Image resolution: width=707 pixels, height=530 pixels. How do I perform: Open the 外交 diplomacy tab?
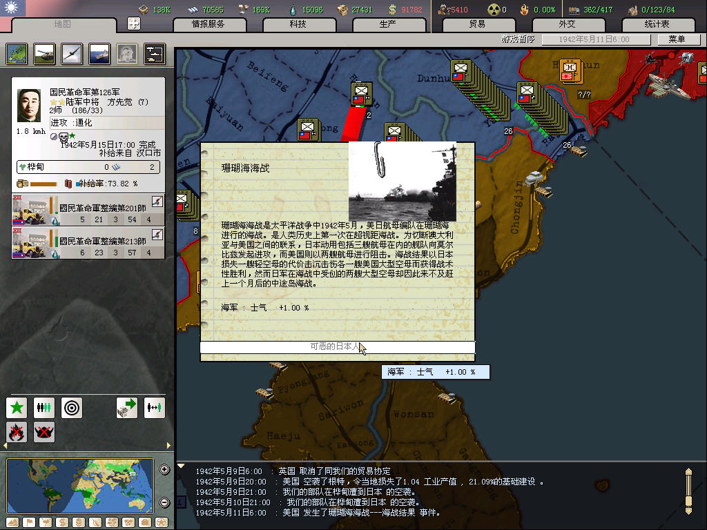coord(568,24)
